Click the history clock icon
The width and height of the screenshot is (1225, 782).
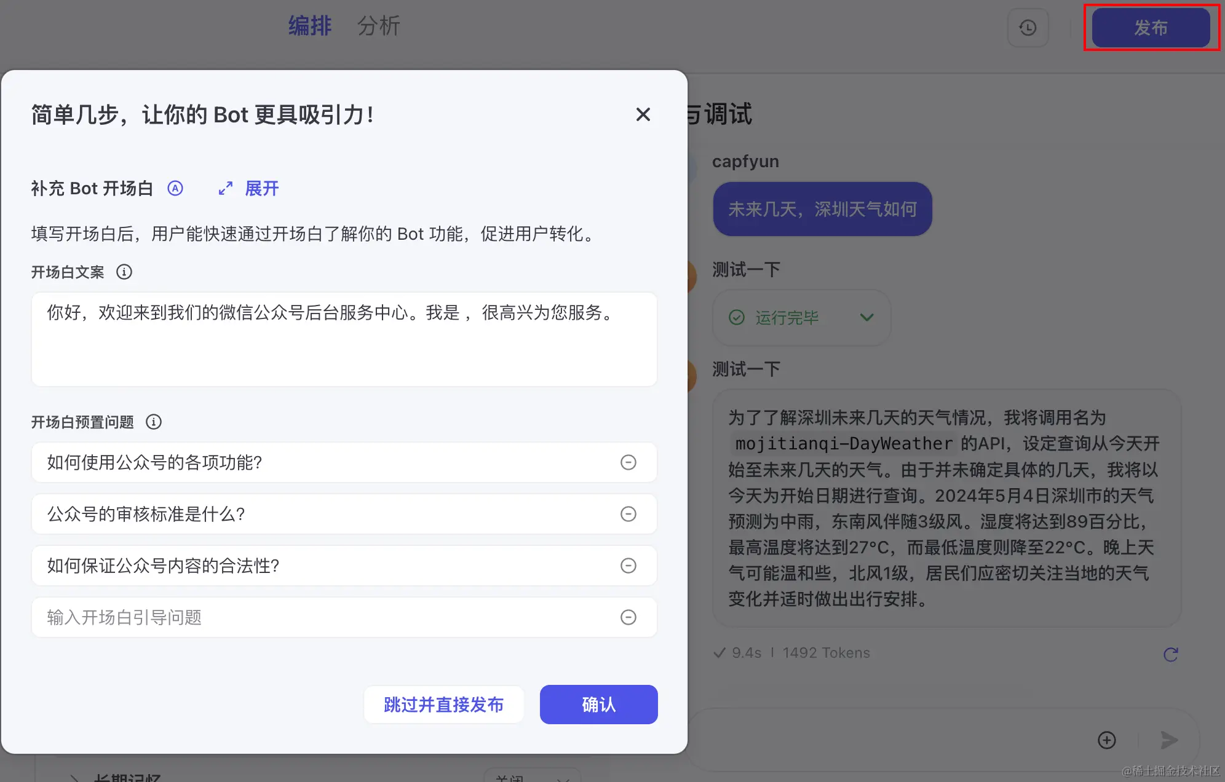click(1028, 28)
